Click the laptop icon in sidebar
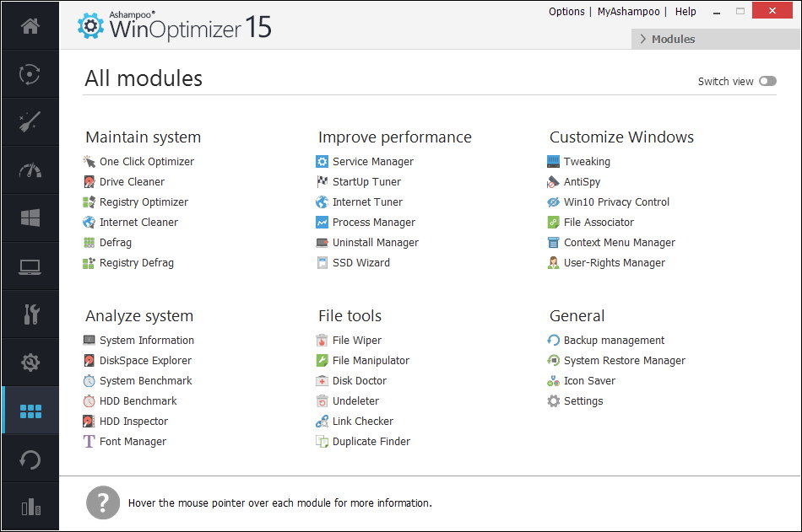 click(x=30, y=266)
